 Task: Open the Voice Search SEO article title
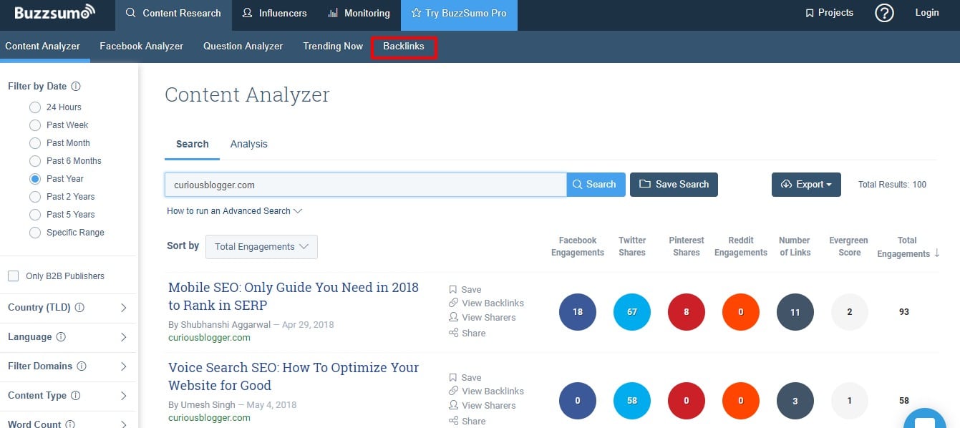coord(294,376)
